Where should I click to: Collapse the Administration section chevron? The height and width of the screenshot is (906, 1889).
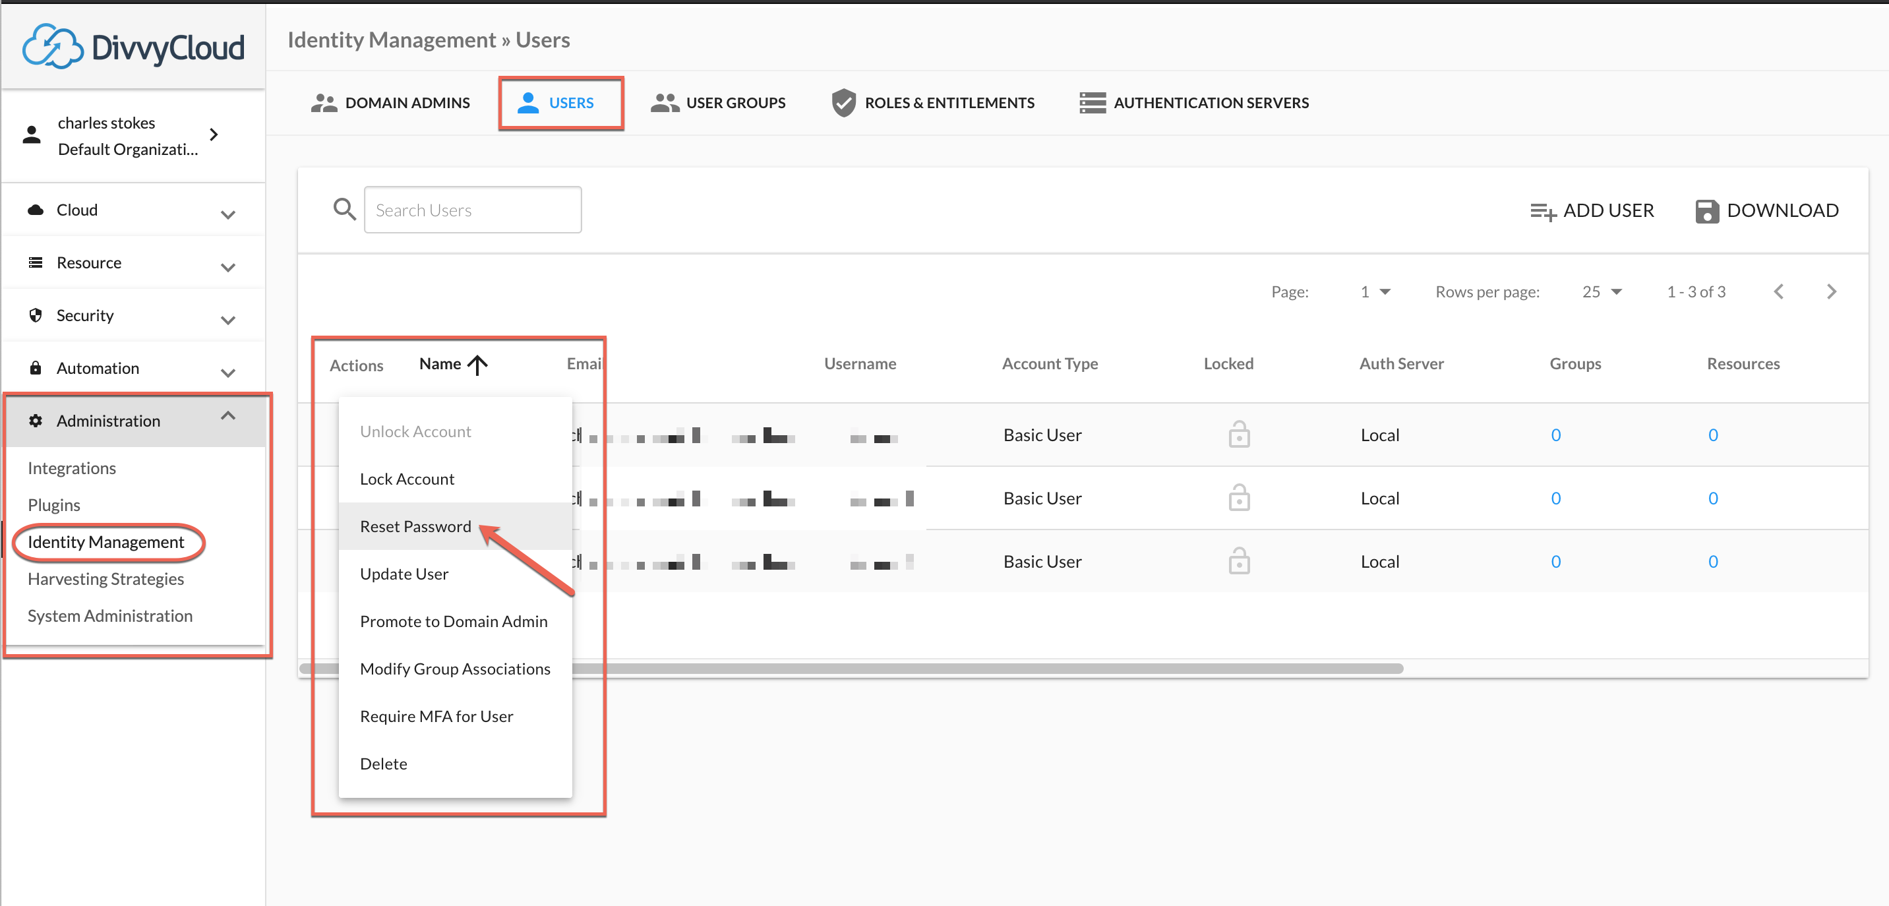(x=228, y=416)
